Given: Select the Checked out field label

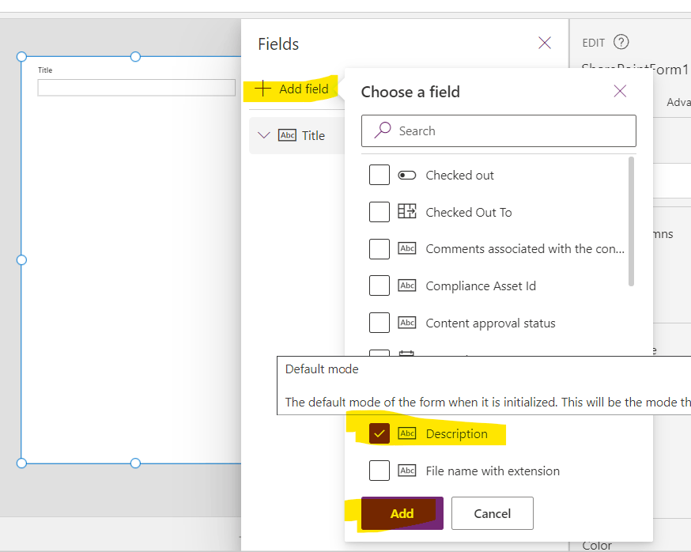Looking at the screenshot, I should point(459,176).
